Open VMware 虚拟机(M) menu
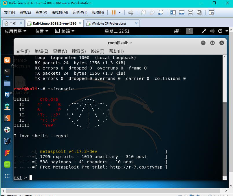 [60, 12]
